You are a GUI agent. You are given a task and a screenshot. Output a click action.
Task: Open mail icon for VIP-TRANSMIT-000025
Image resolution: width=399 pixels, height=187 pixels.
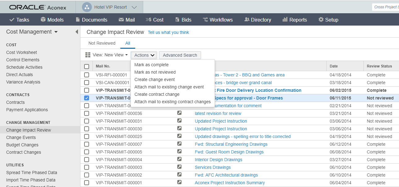click(x=179, y=136)
